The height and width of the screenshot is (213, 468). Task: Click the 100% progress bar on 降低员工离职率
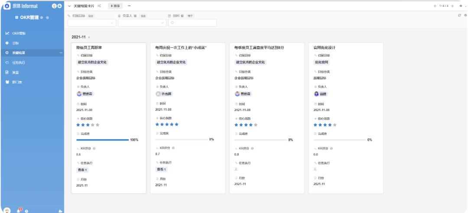102,140
